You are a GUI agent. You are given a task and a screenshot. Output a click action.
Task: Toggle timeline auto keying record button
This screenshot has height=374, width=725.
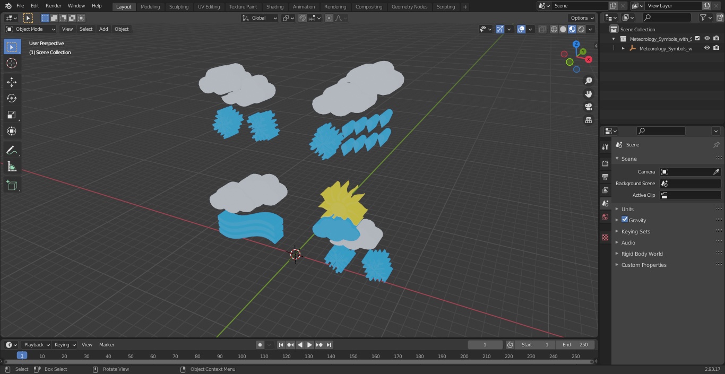click(x=260, y=345)
